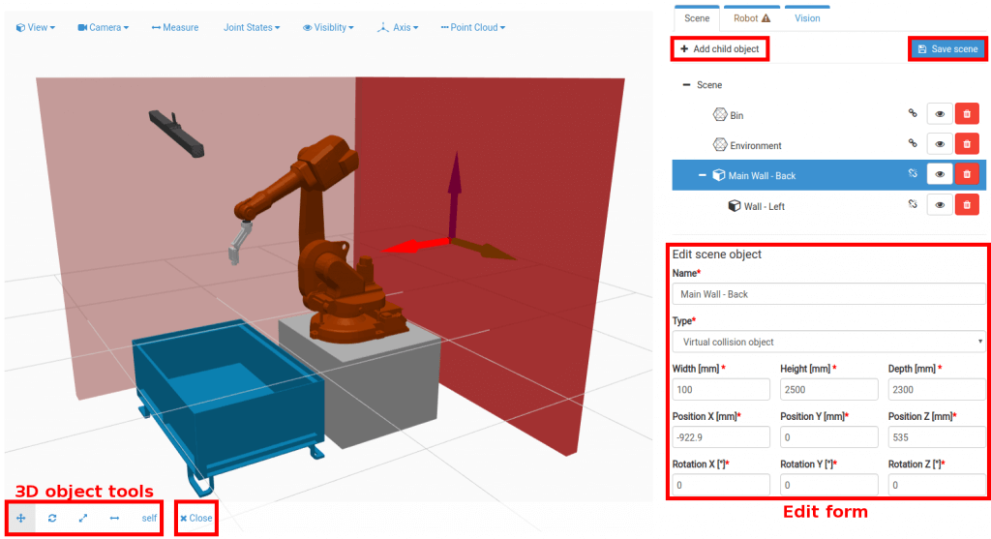
Task: Click the Bin mesh icon
Action: click(720, 114)
